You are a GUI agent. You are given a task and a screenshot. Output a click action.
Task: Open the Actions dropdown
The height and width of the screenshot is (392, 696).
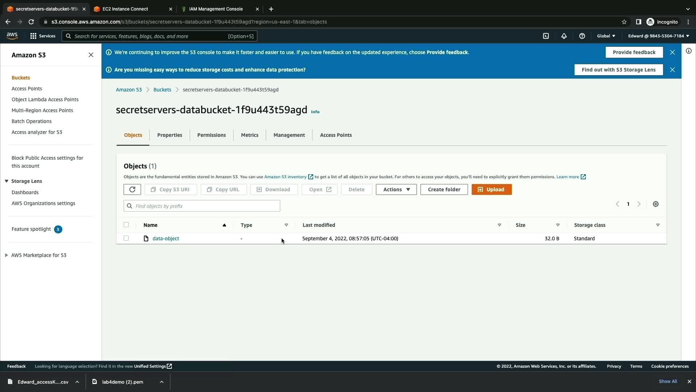point(396,189)
